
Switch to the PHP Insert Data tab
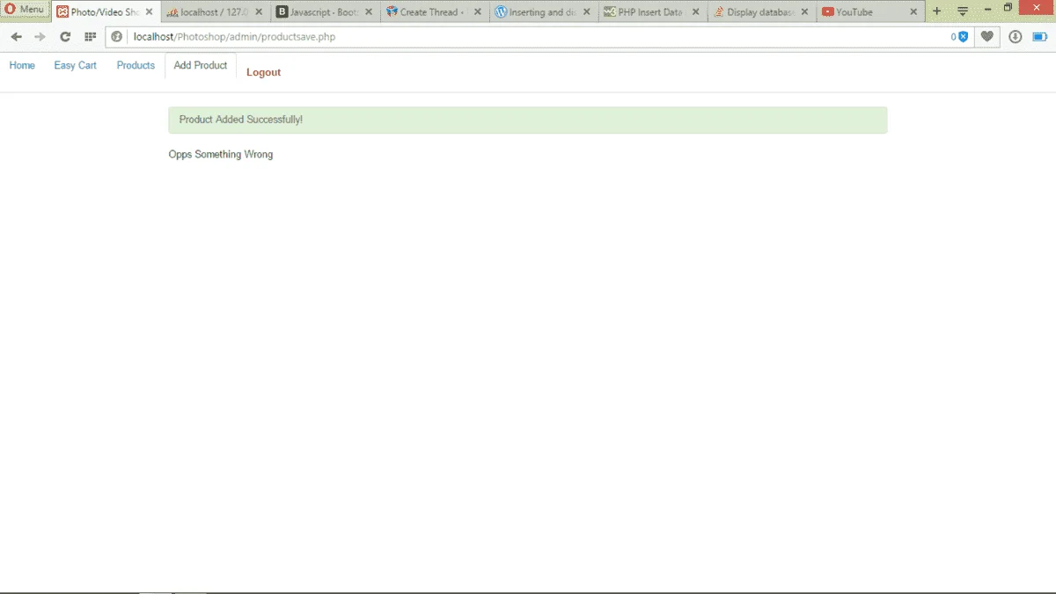652,12
